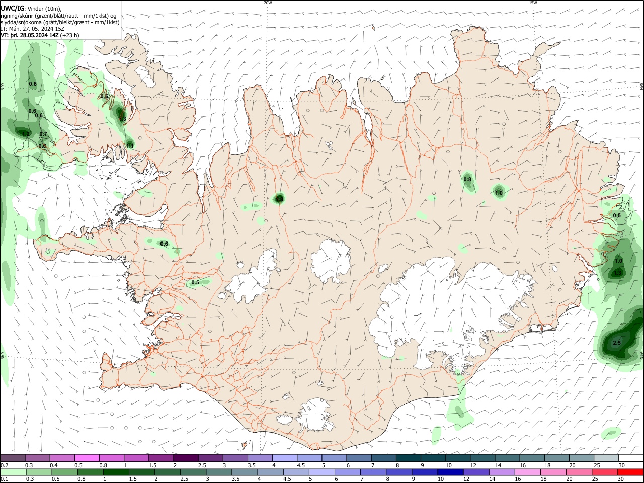Click the violet 12 swatch in the lower legend row
644x483 pixels.
point(476,472)
